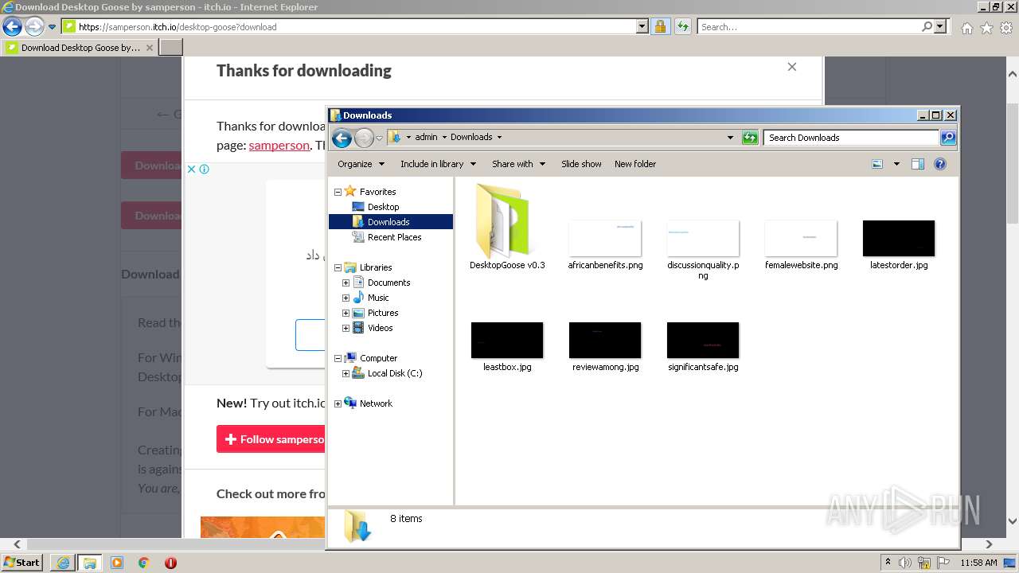Viewport: 1019px width, 573px height.
Task: Expand the Documents library node
Action: point(346,283)
